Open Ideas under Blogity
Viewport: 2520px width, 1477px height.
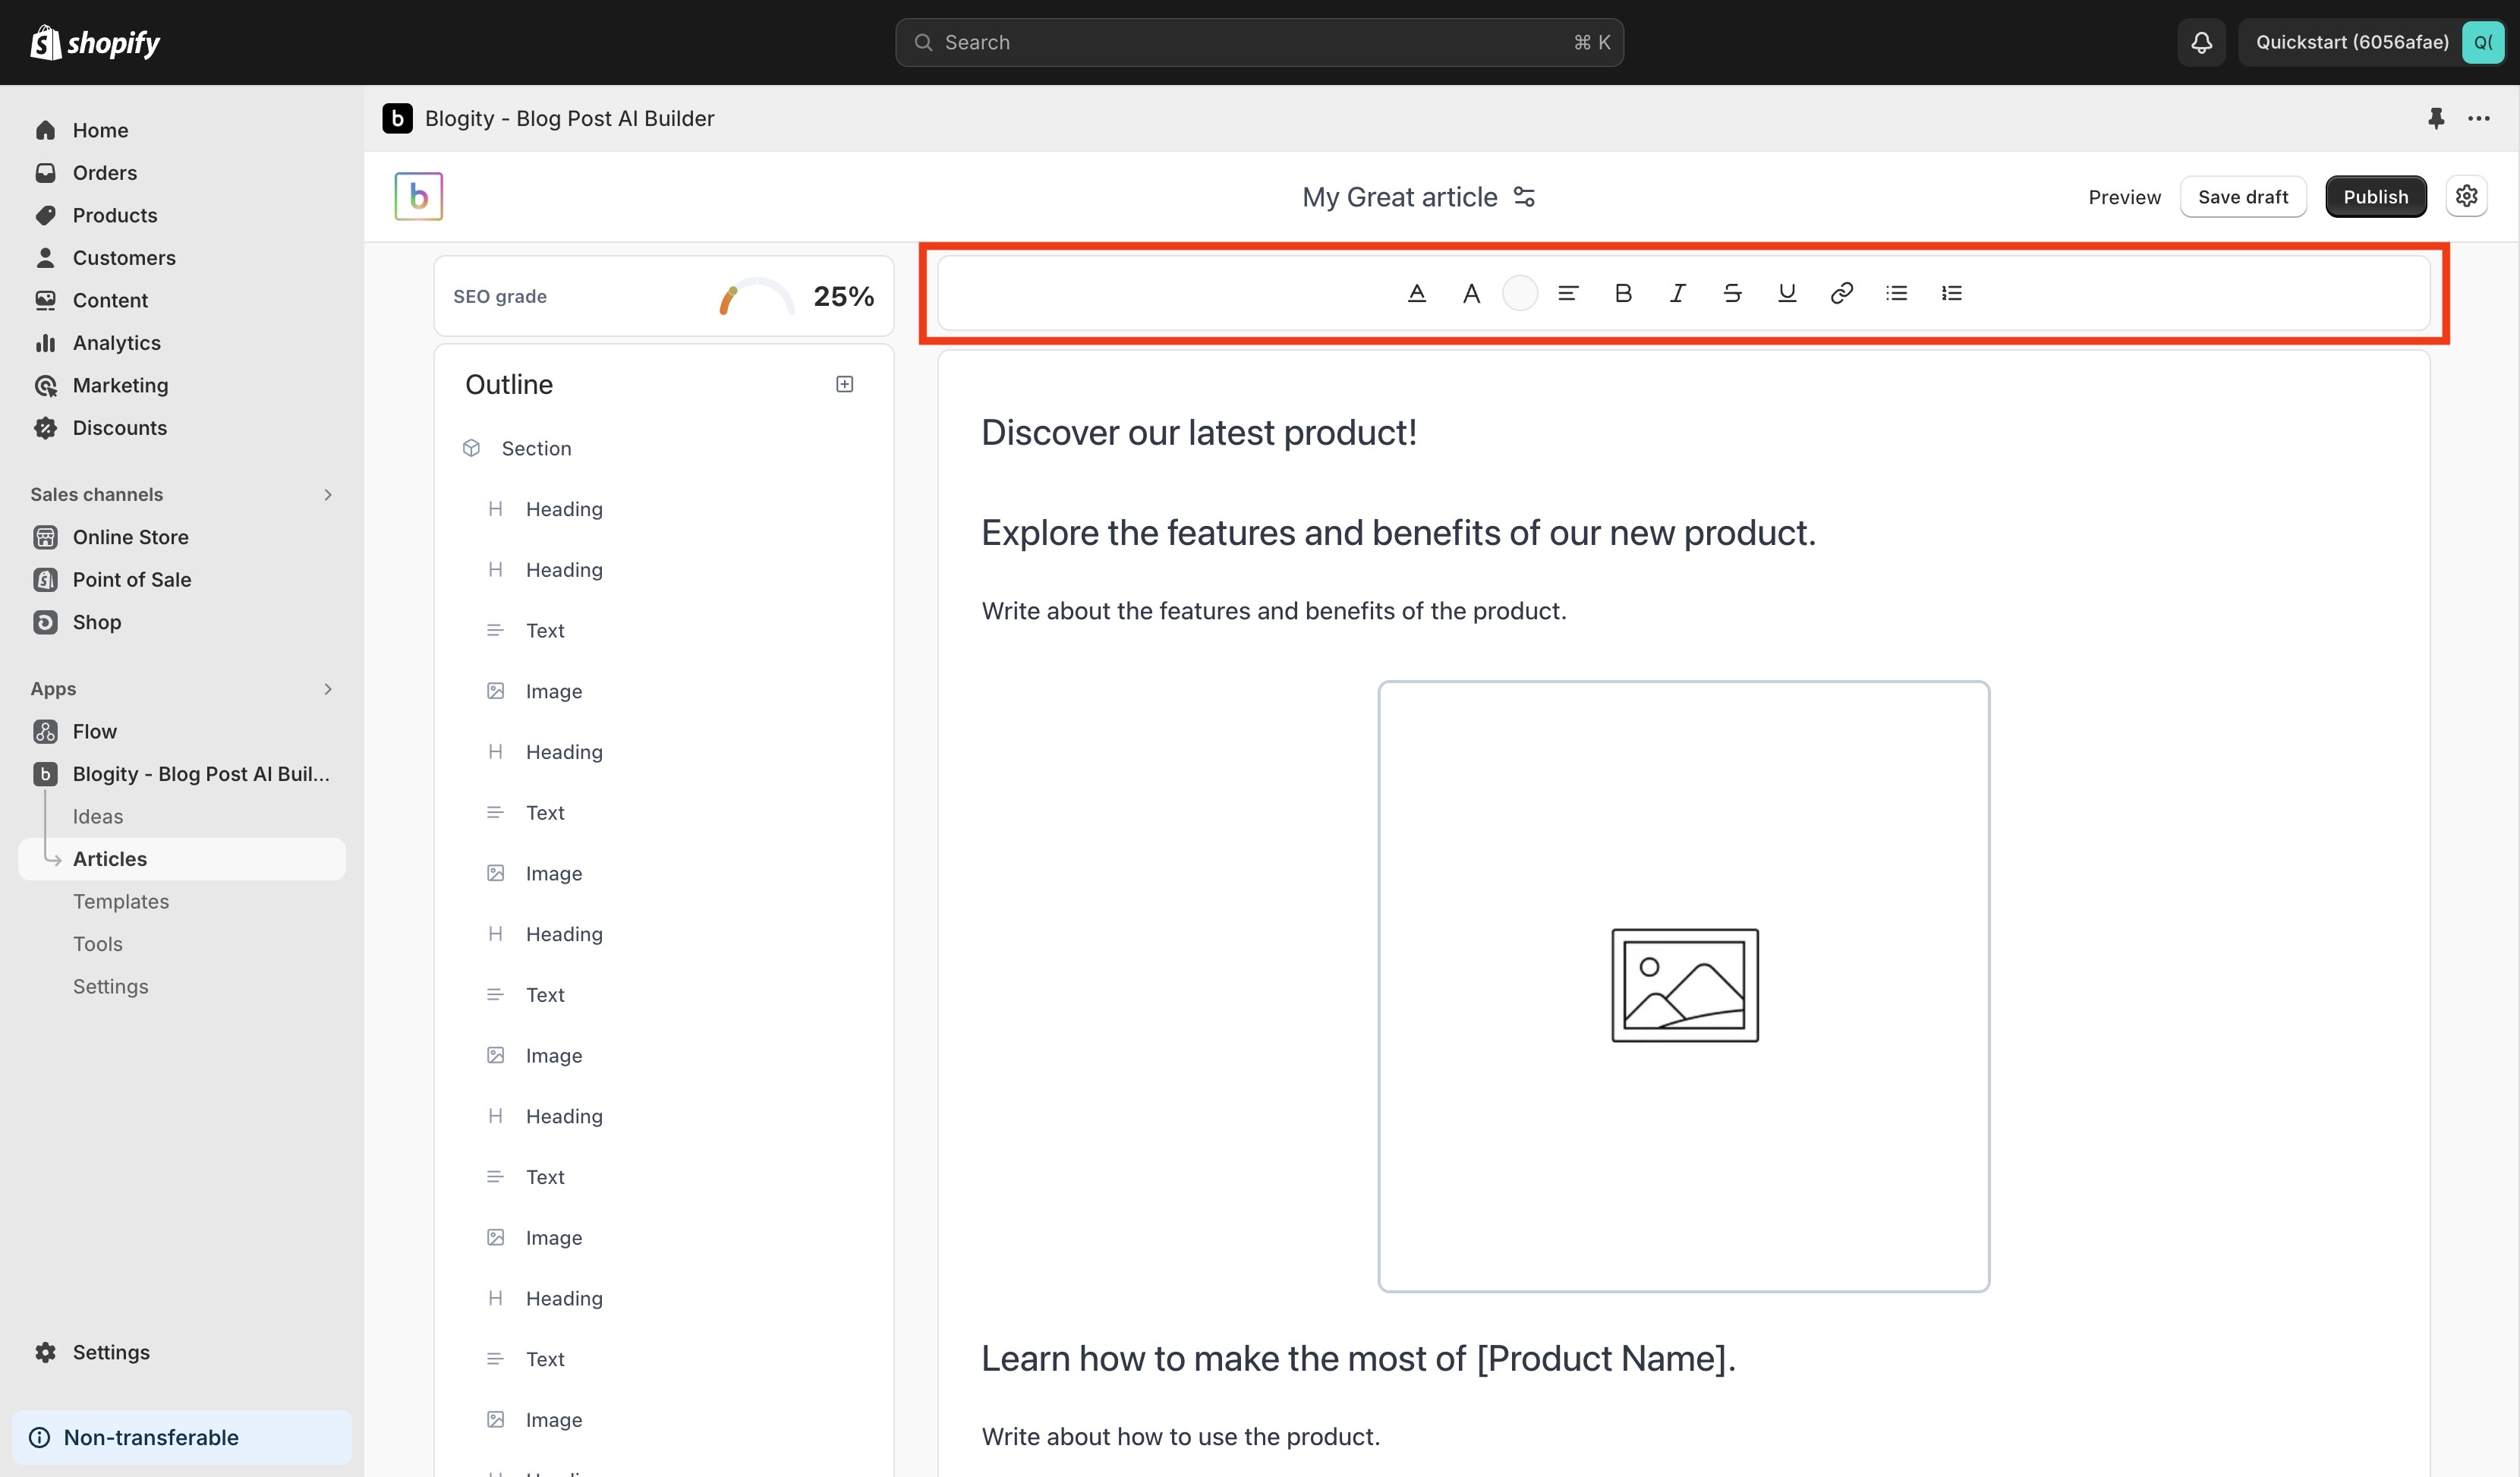[x=98, y=817]
